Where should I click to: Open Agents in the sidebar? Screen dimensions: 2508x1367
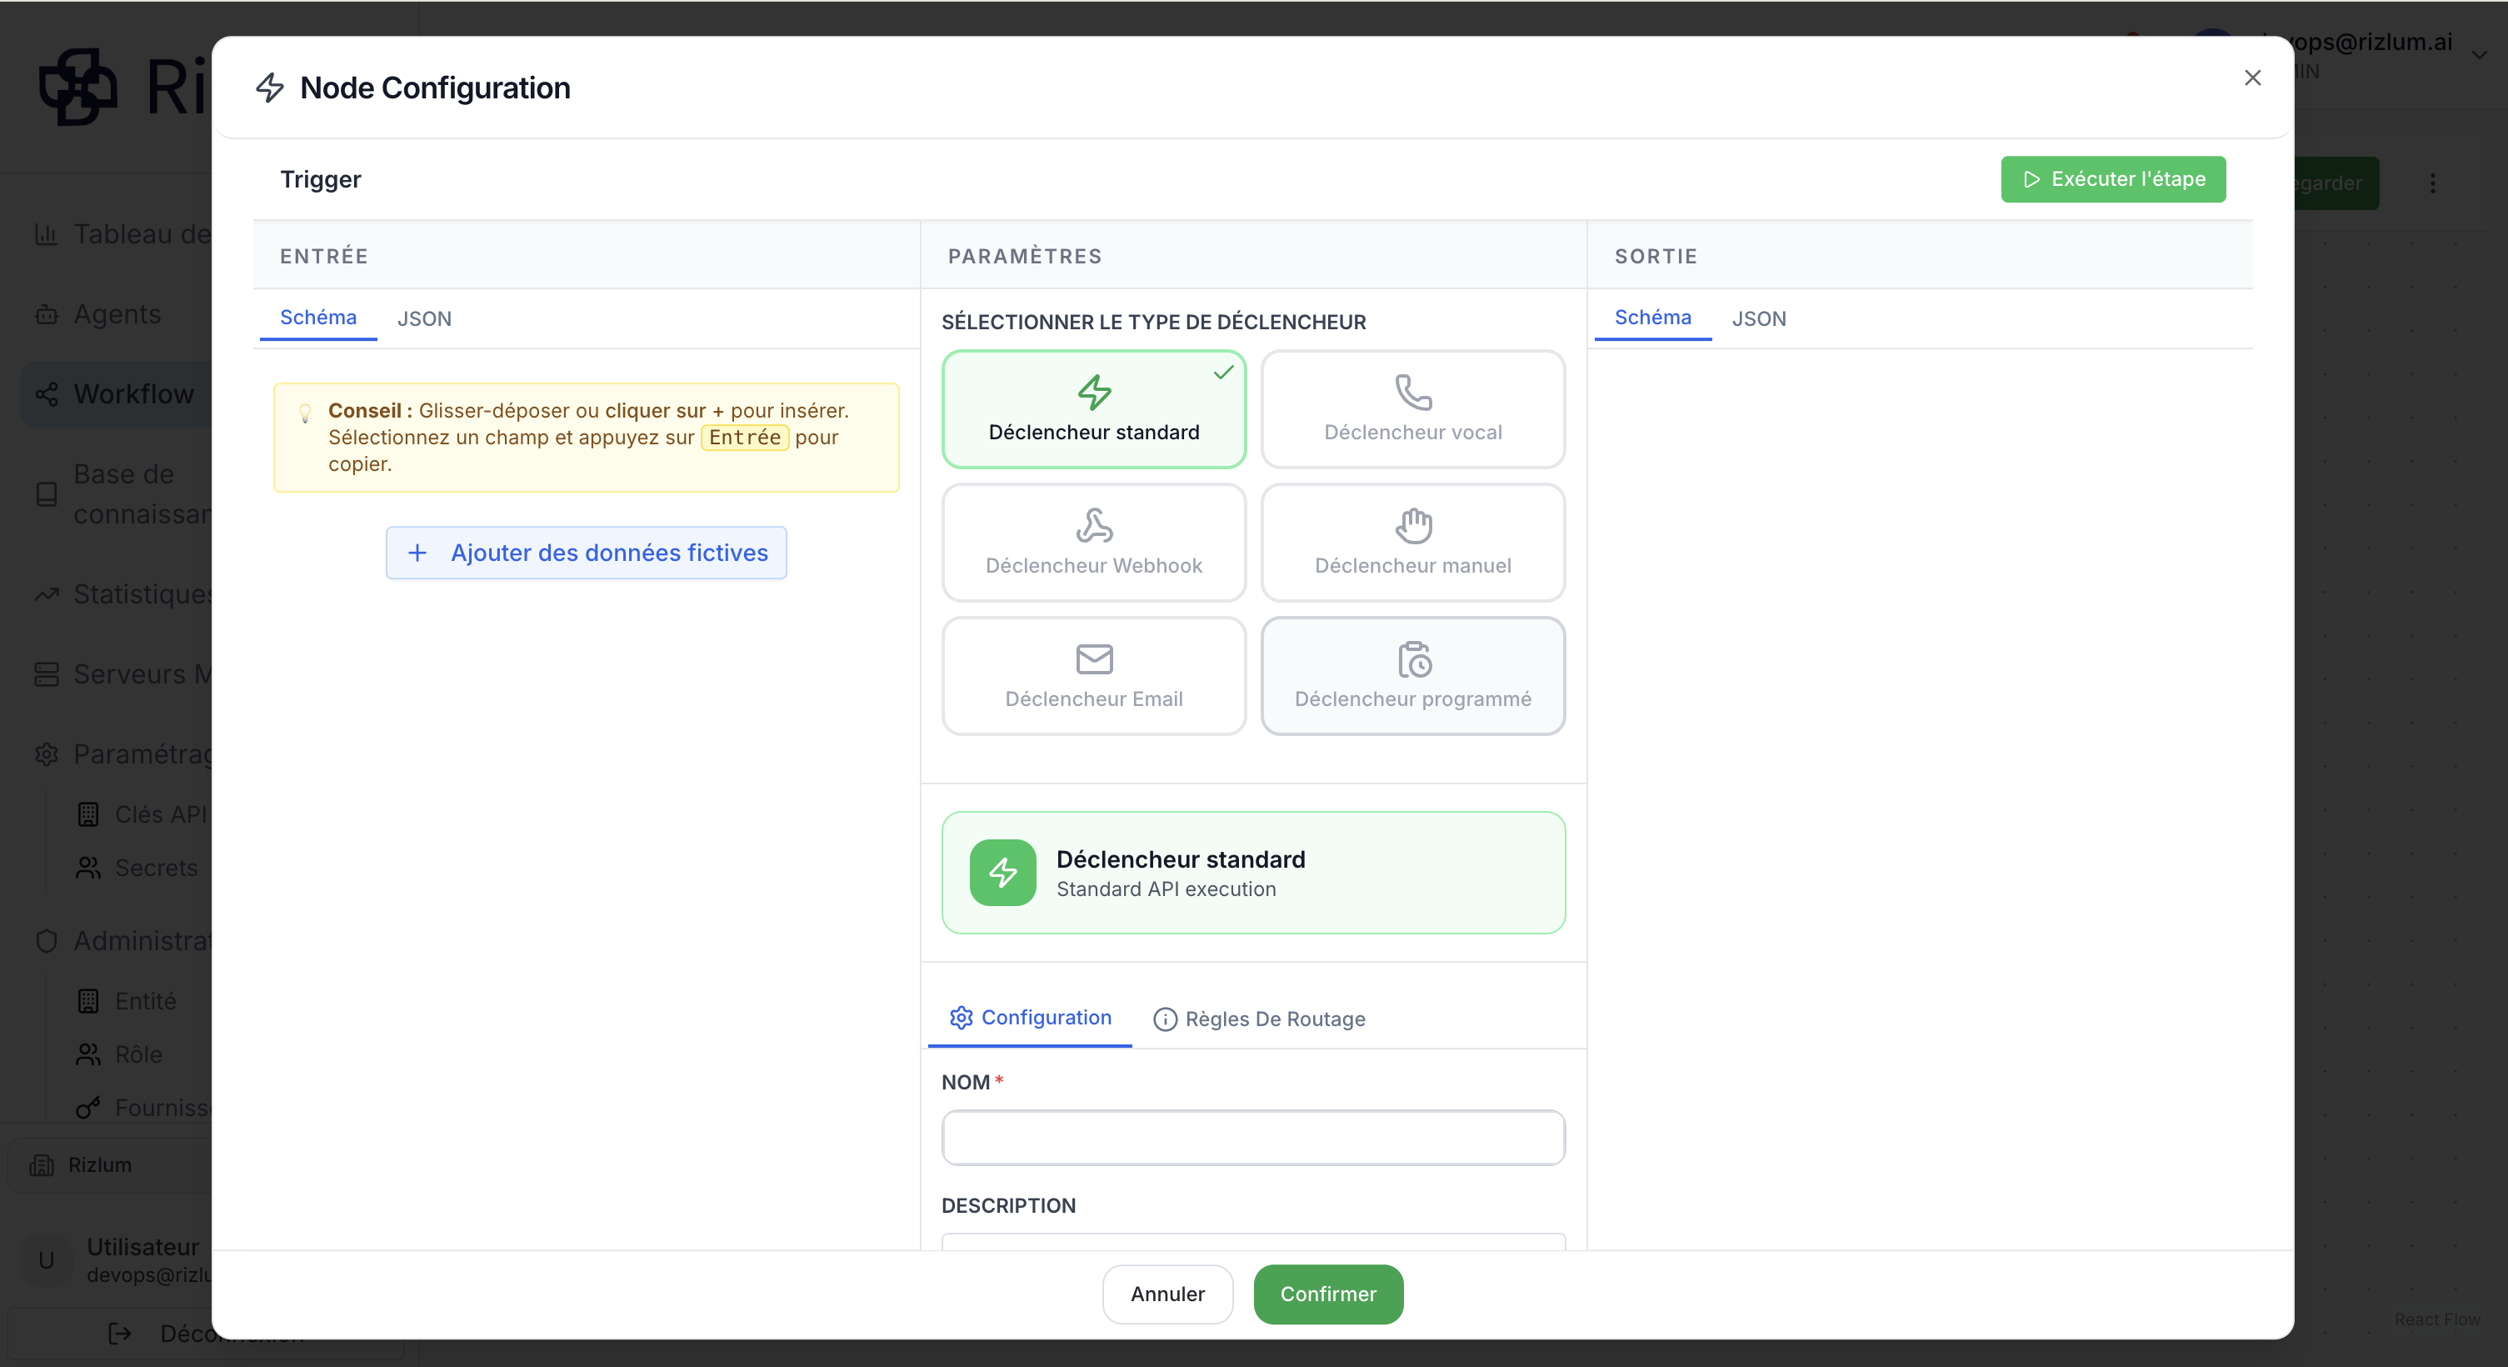(117, 314)
